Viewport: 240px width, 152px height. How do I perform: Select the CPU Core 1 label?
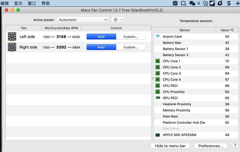pos(171,61)
